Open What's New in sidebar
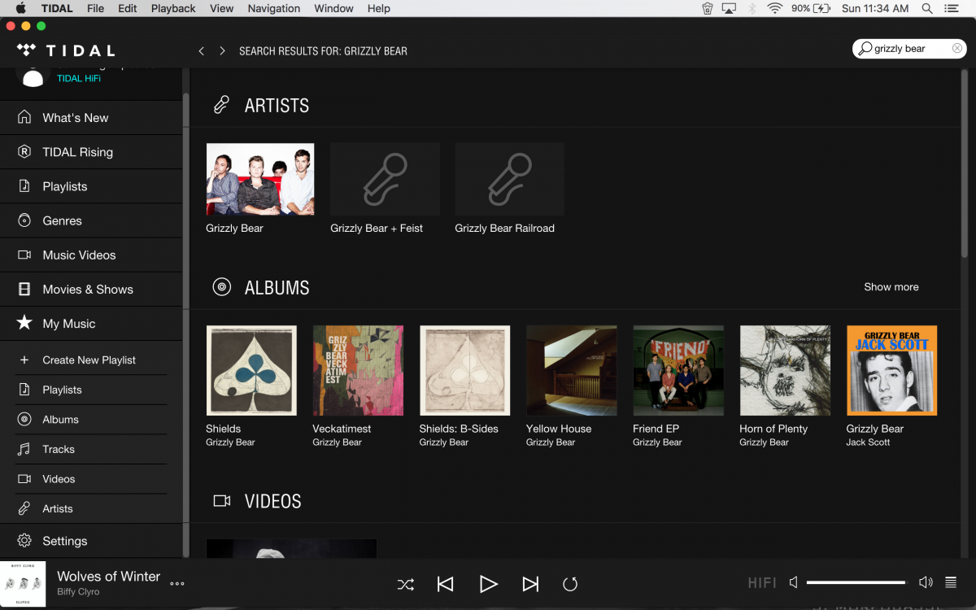Screen dimensions: 976x610 coord(91,118)
